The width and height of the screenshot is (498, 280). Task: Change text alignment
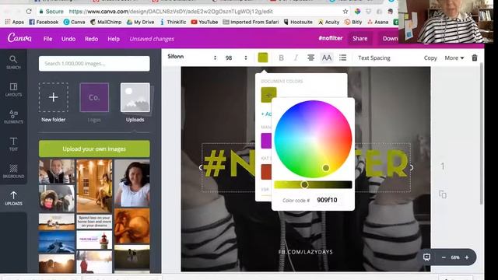click(x=311, y=58)
